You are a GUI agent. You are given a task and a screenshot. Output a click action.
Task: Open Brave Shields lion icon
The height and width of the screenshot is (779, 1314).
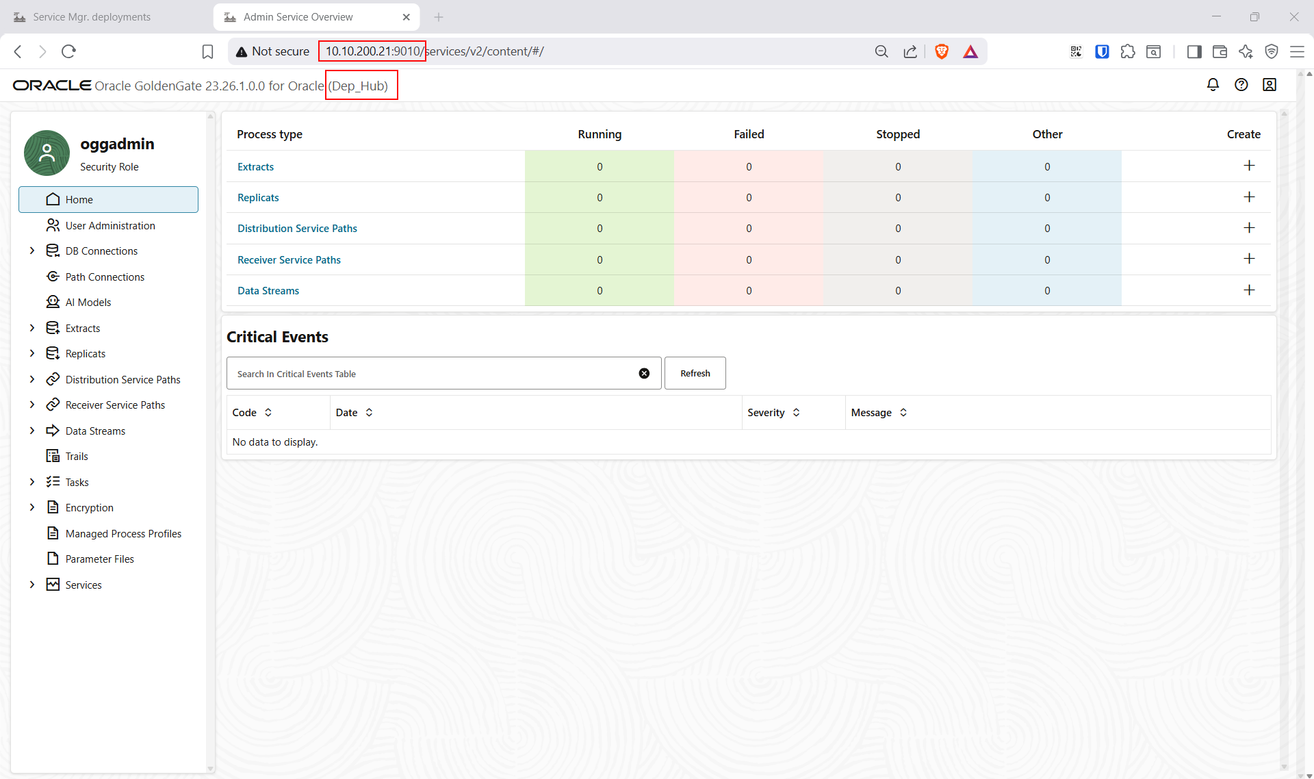click(x=942, y=51)
